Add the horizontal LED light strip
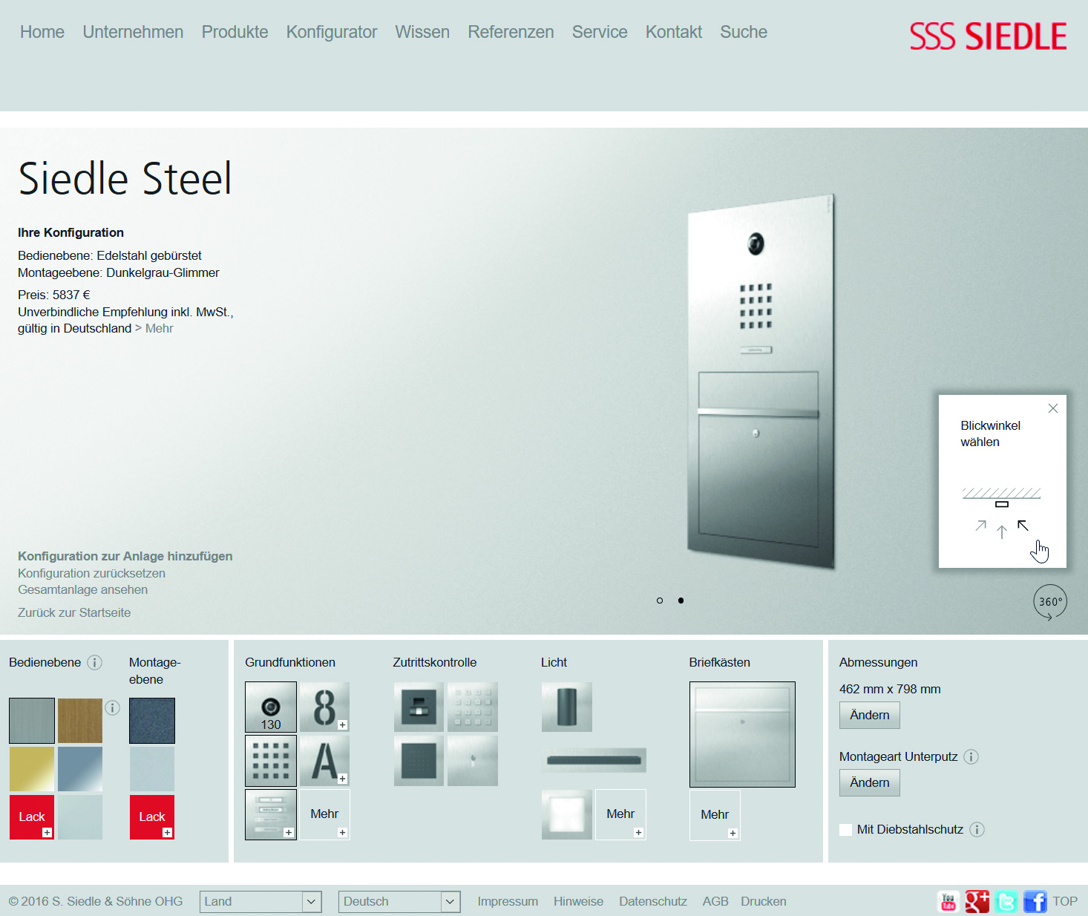The width and height of the screenshot is (1088, 916). click(594, 760)
